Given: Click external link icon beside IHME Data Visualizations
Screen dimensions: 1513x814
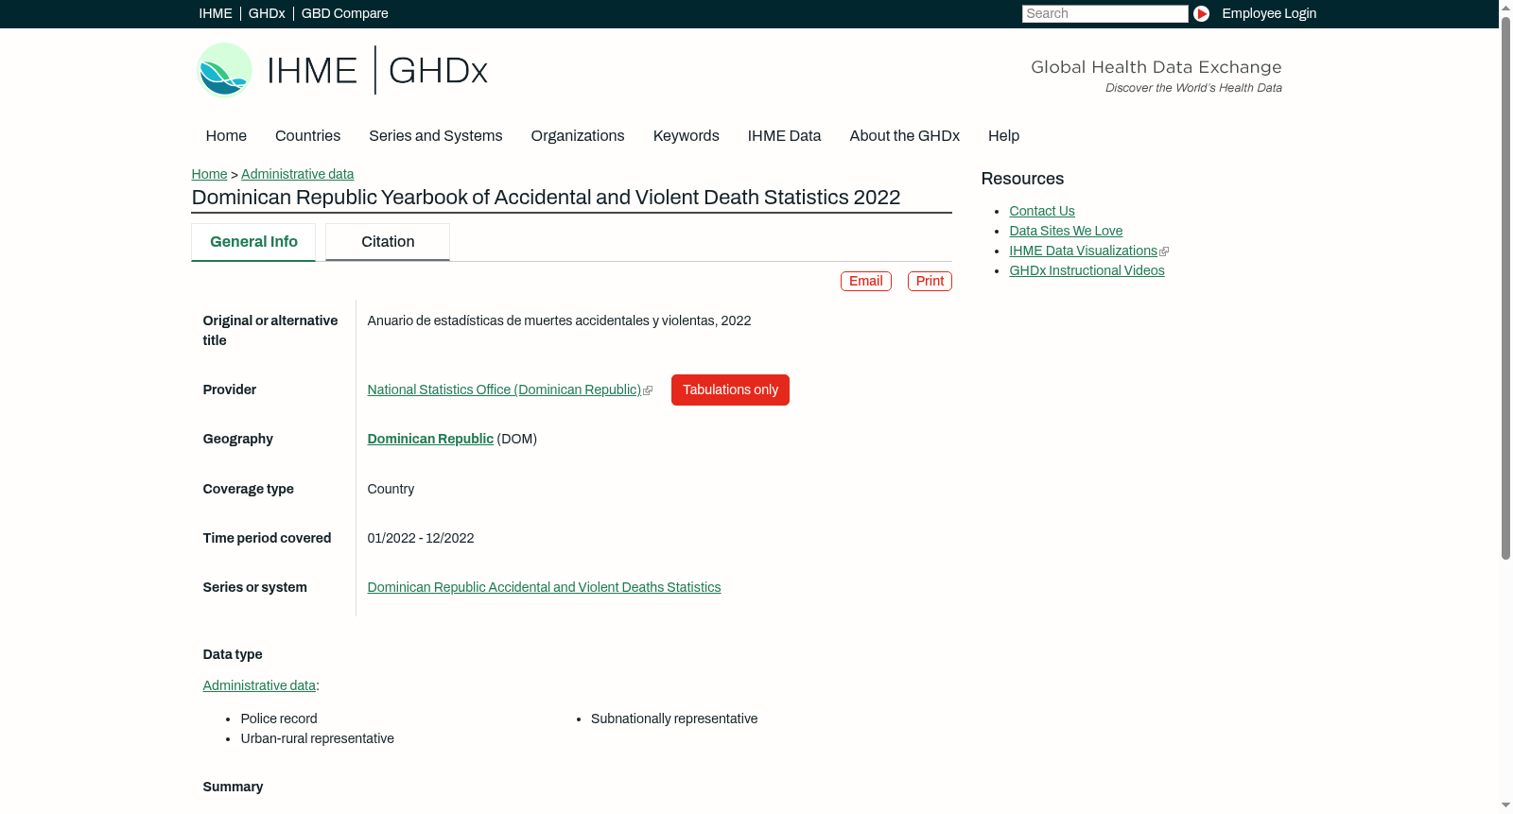Looking at the screenshot, I should (x=1164, y=251).
